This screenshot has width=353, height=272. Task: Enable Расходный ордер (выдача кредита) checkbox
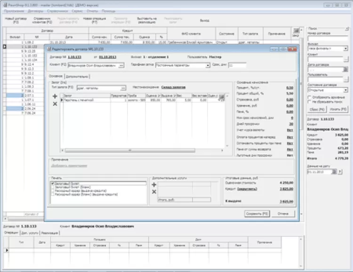click(53, 191)
